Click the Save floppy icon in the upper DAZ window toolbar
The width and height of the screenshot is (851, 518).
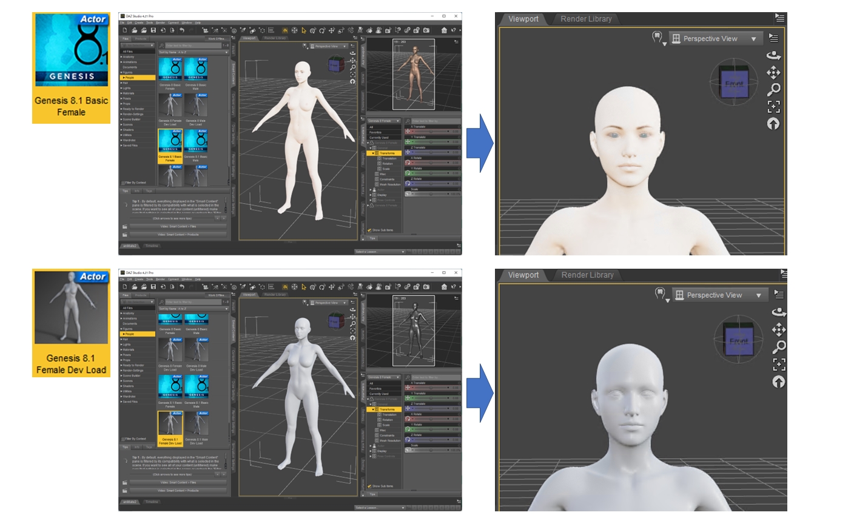(x=153, y=30)
